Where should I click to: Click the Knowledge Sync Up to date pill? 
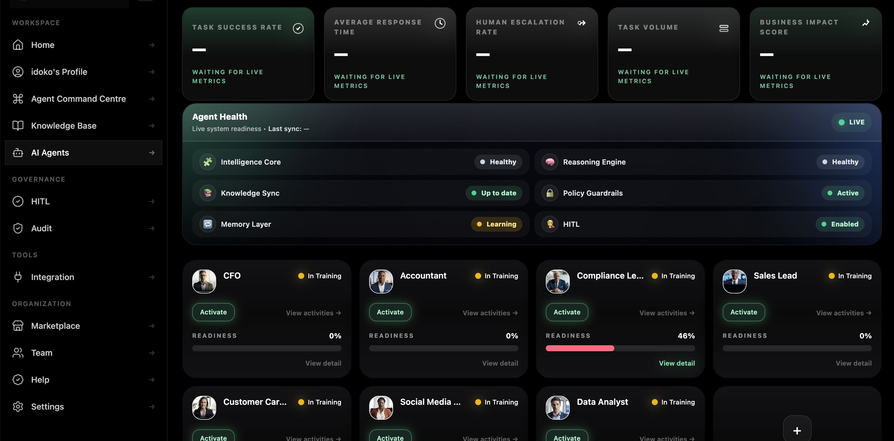(x=494, y=193)
